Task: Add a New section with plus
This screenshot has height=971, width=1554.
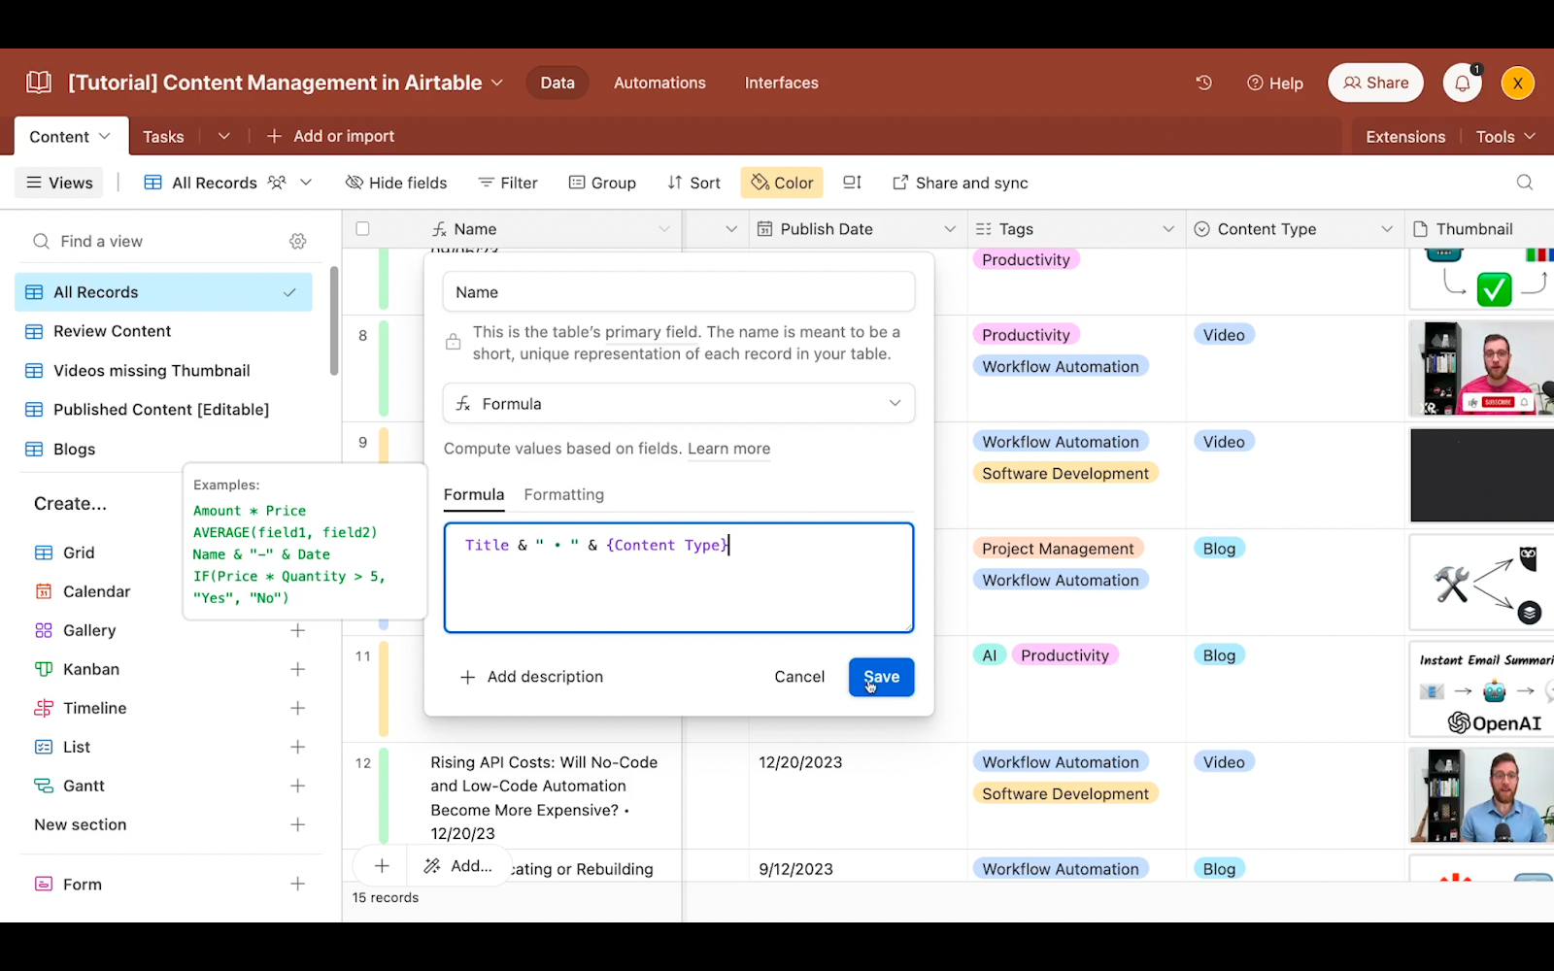Action: pyautogui.click(x=298, y=824)
